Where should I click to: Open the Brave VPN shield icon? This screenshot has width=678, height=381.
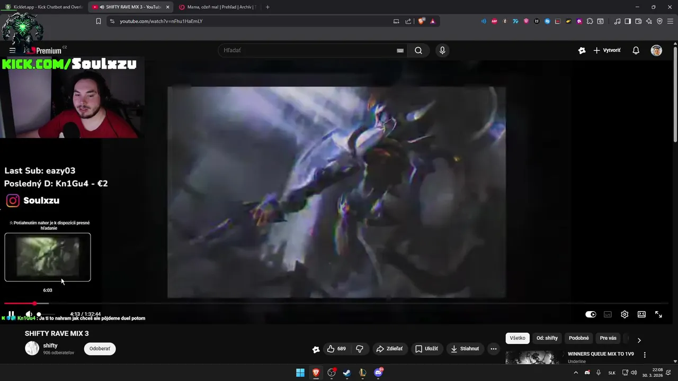(x=659, y=21)
